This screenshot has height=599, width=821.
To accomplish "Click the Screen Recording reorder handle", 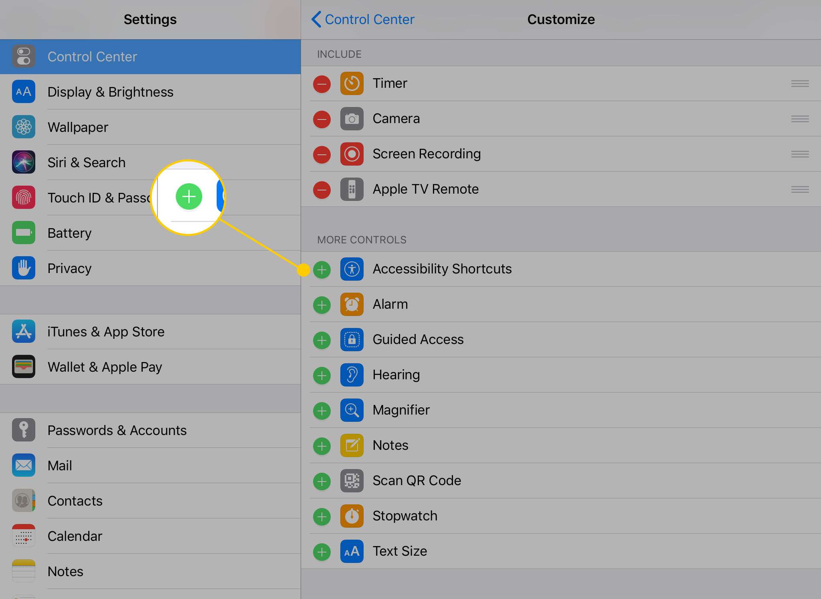I will point(800,154).
